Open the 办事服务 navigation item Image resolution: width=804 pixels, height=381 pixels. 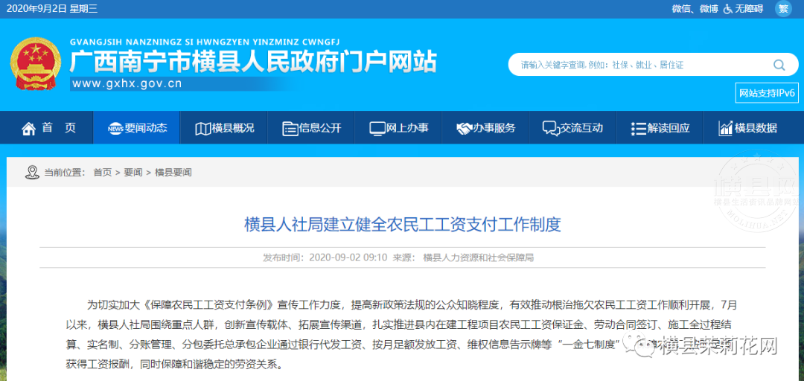(x=485, y=128)
